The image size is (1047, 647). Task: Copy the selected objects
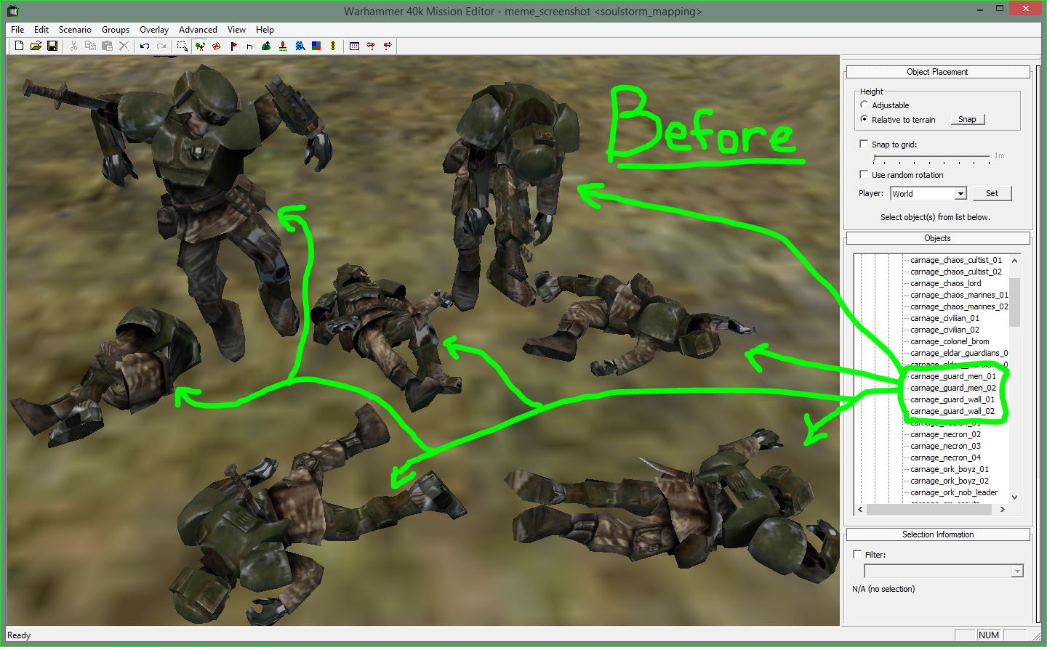(x=90, y=46)
